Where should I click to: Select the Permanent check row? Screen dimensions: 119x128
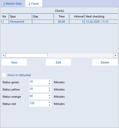[x=59, y=22]
